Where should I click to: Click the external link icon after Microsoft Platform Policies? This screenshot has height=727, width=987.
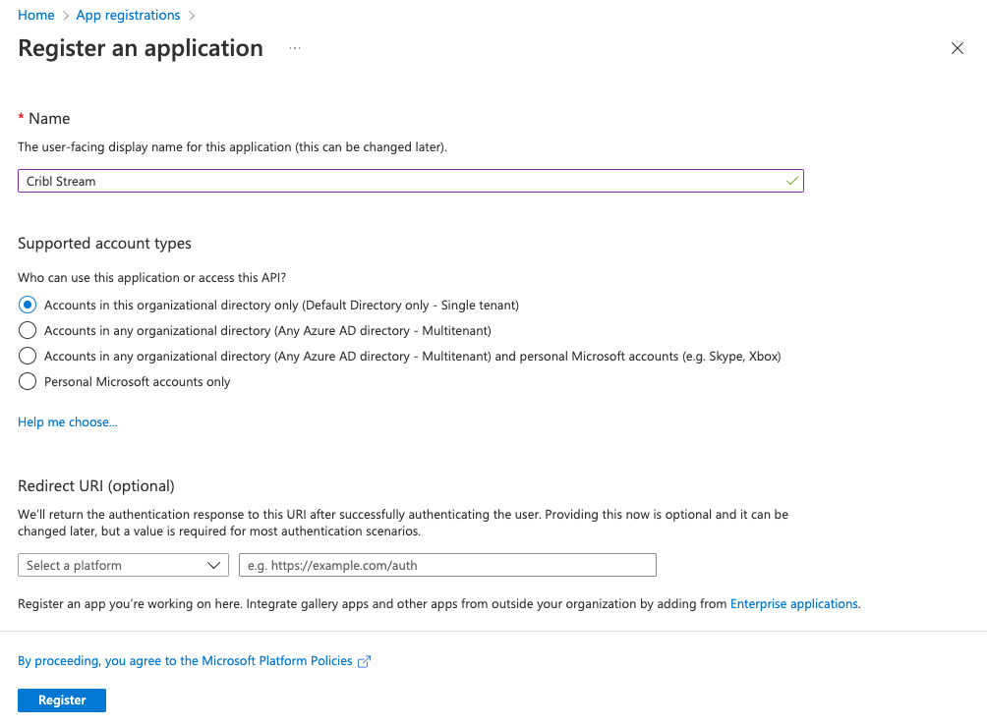(x=364, y=661)
